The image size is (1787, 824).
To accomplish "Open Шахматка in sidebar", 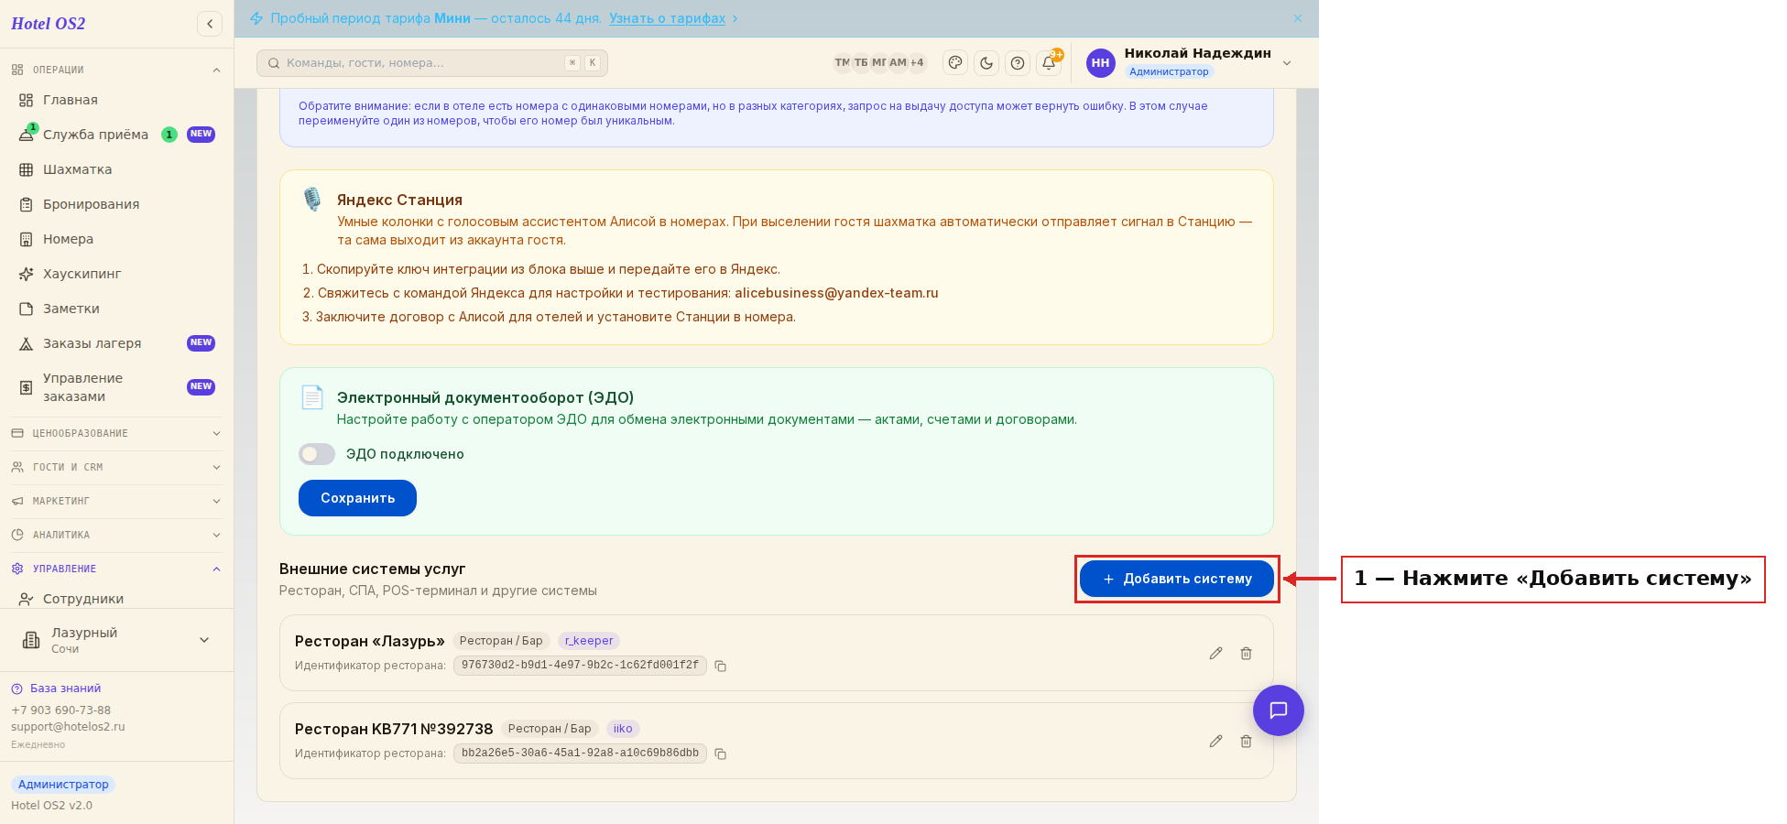I will tap(116, 169).
